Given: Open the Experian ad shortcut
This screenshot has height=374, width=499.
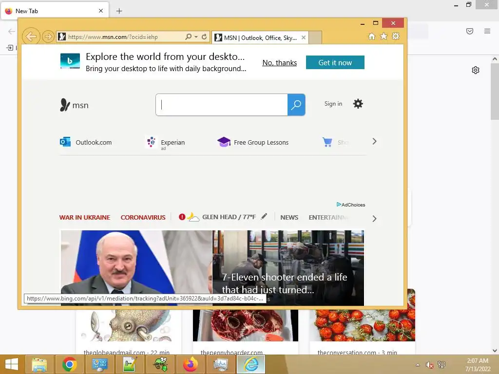Looking at the screenshot, I should tap(166, 143).
